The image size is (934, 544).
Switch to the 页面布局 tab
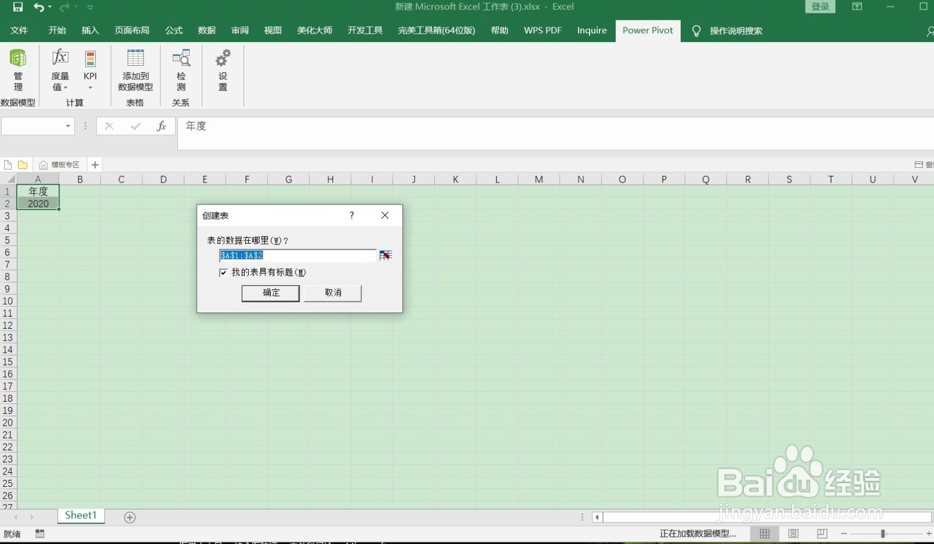click(132, 30)
